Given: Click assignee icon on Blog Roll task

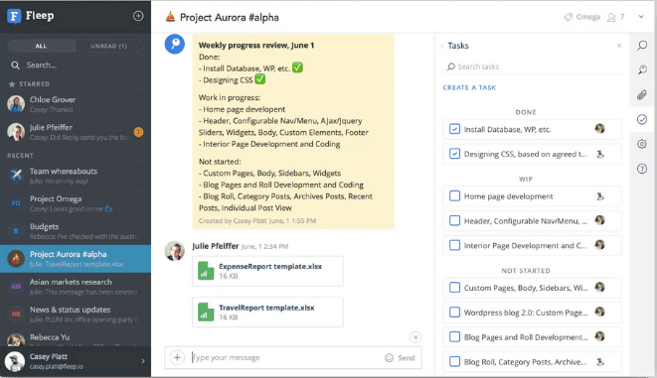Looking at the screenshot, I should (x=600, y=362).
